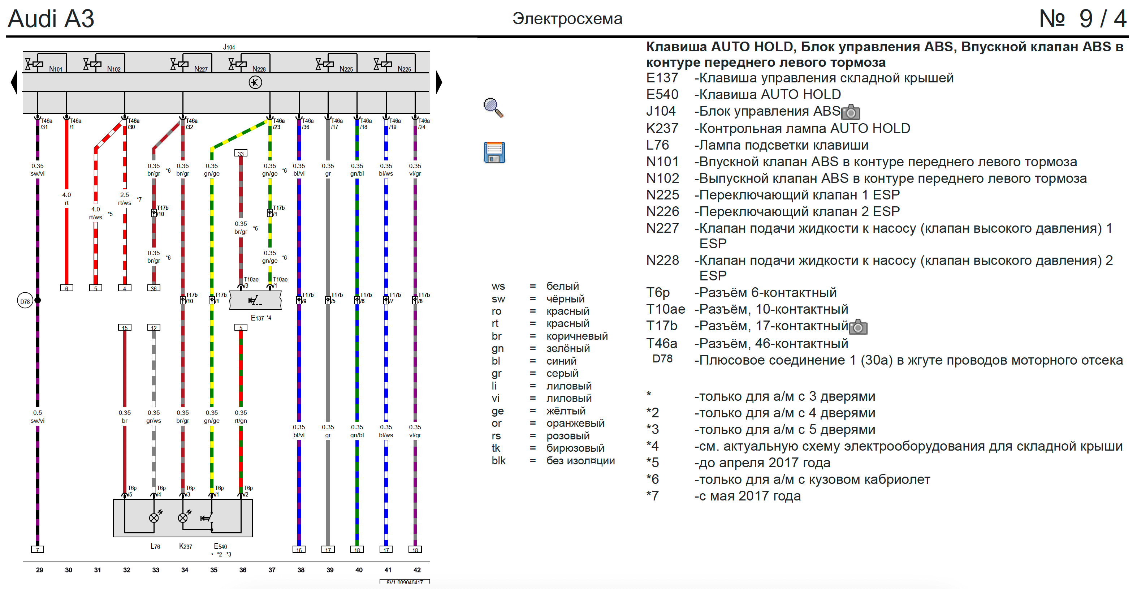1137x589 pixels.
Task: Click footnote *5 'до апреля 2017 года'
Action: click(x=738, y=463)
